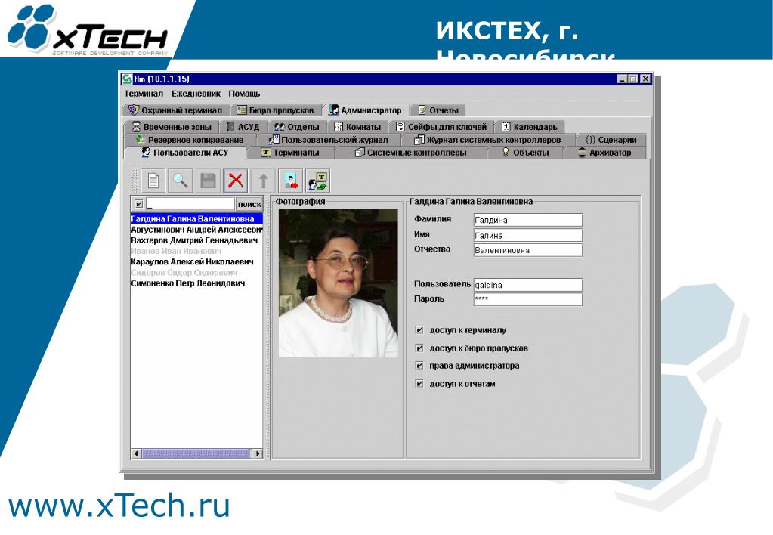Open the Комнаты tab
773x535 pixels.
[x=358, y=127]
